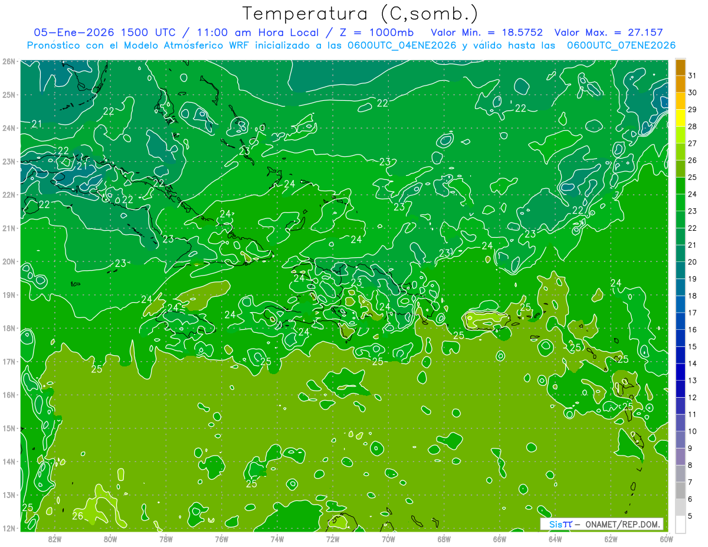The width and height of the screenshot is (708, 547).
Task: Click the 72W longitude axis label
Action: [333, 539]
